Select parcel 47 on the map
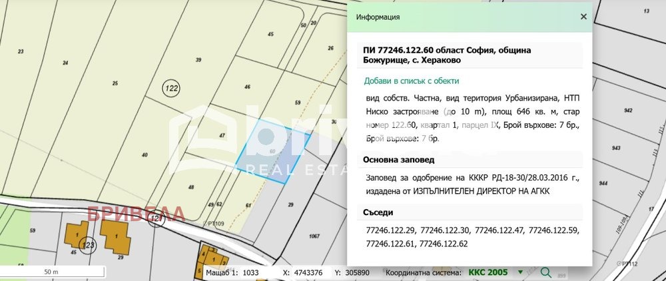Screen dimensions: 666x281 pos(222,135)
